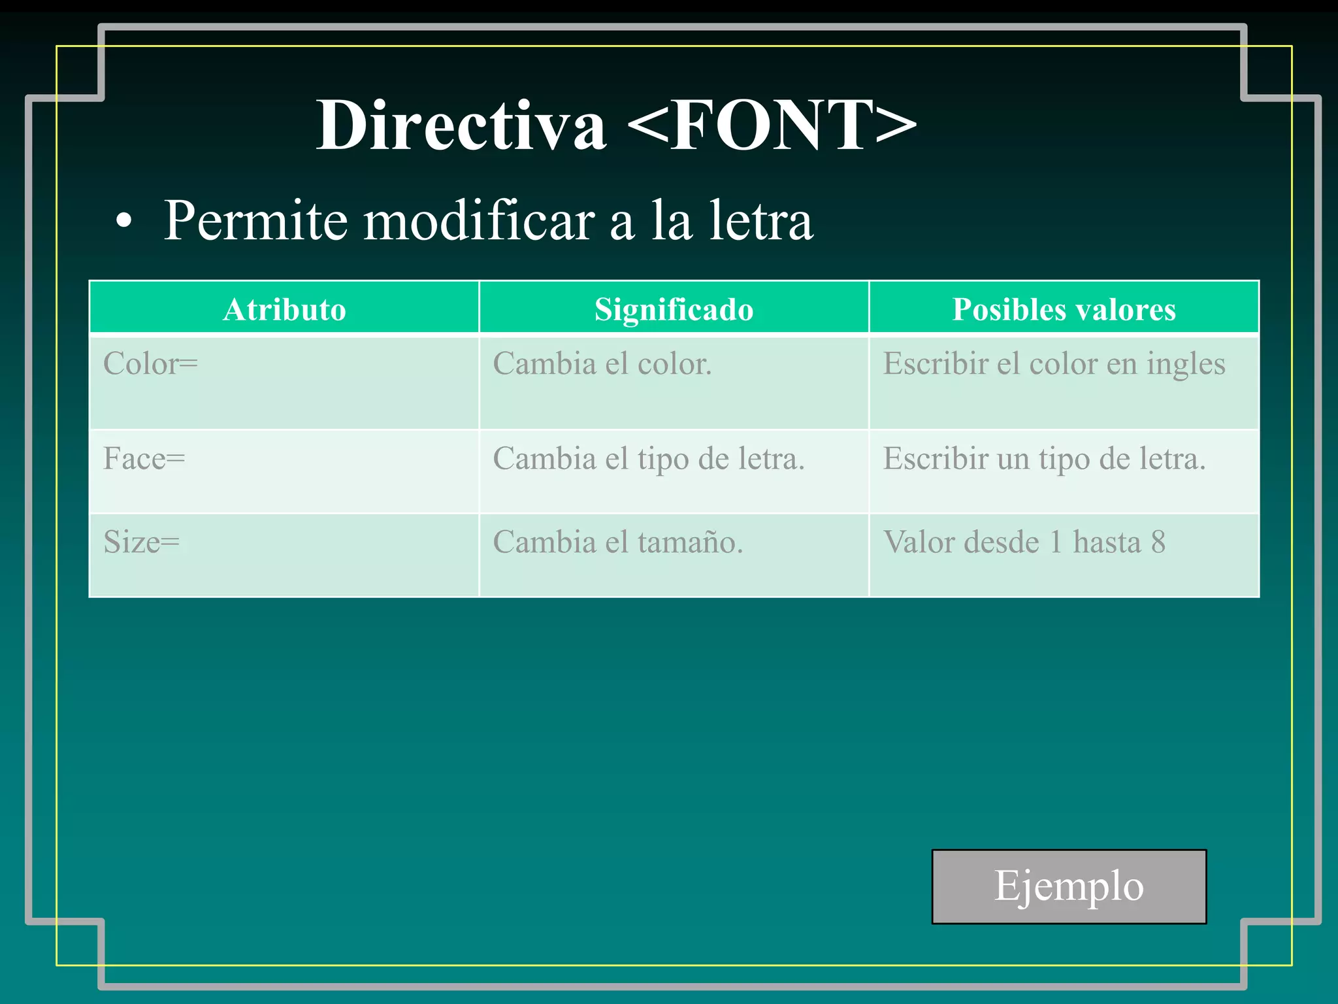This screenshot has width=1338, height=1004.
Task: Select the 'Escribir un tipo de letra.' cell
Action: (1064, 471)
